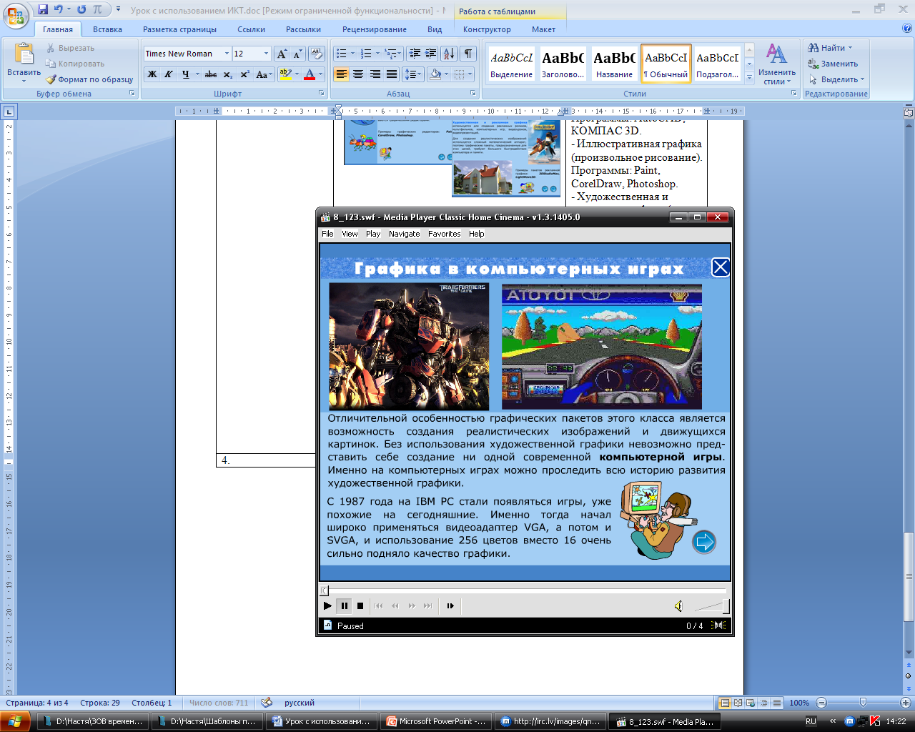Image resolution: width=915 pixels, height=732 pixels.
Task: Open the Play menu in Media Player Classic
Action: point(373,234)
